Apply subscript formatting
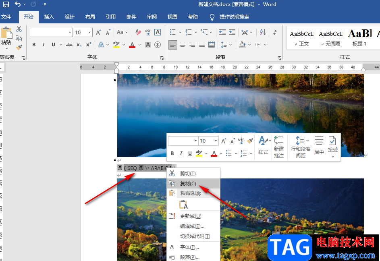Screen dimensions: 380x261 coord(79,45)
